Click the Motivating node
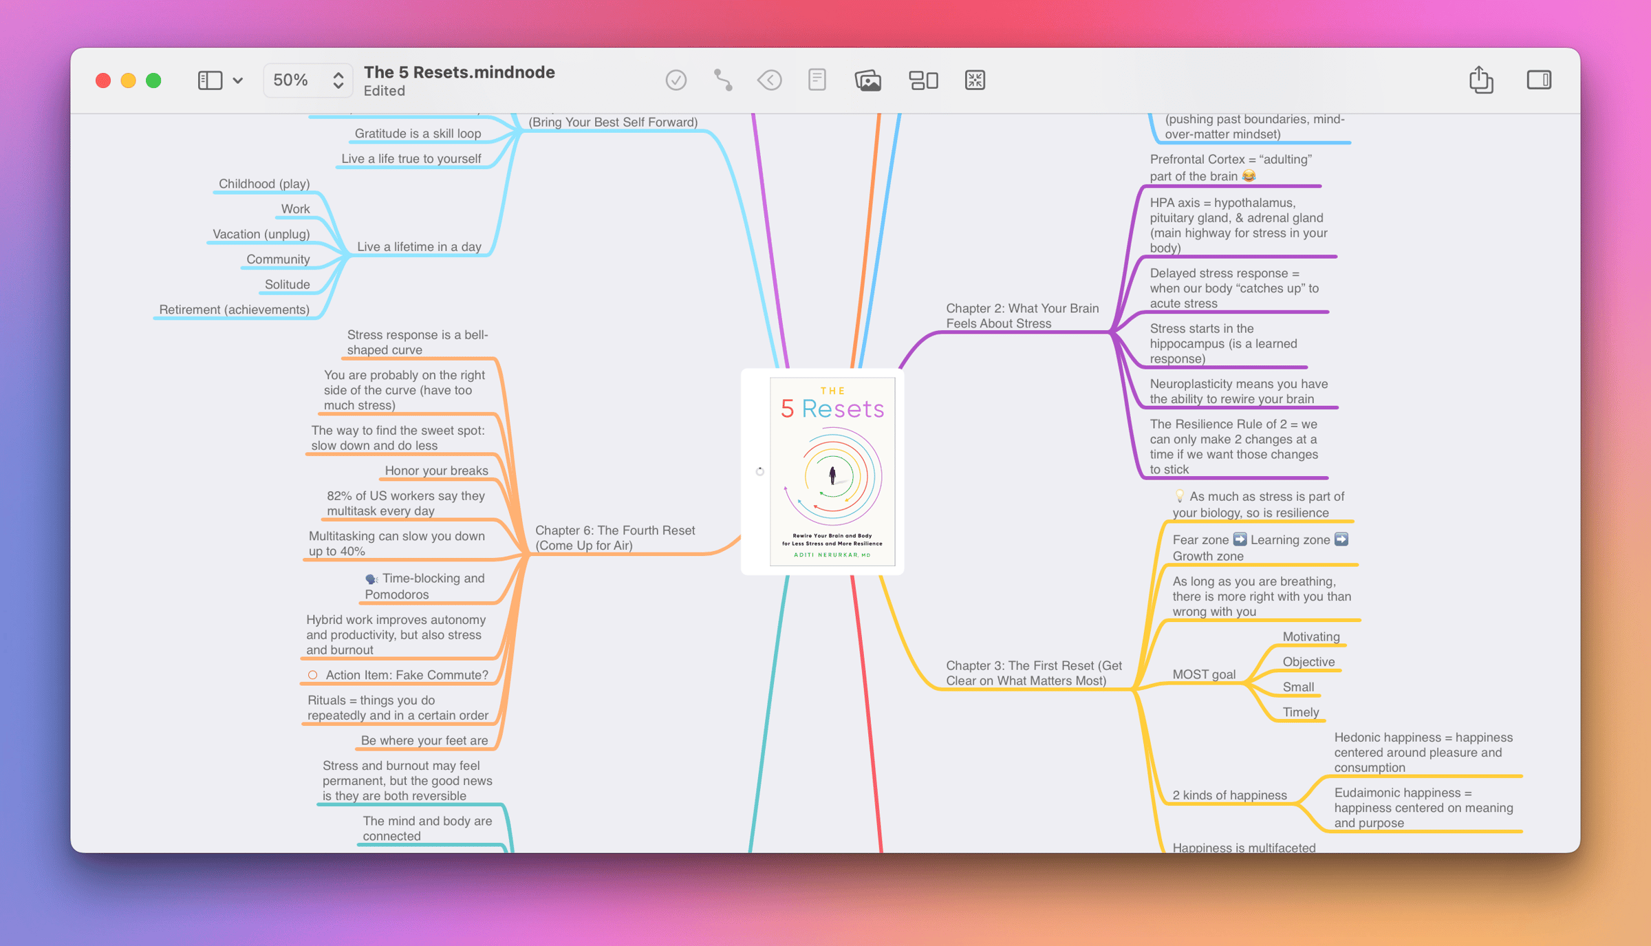 [1310, 636]
